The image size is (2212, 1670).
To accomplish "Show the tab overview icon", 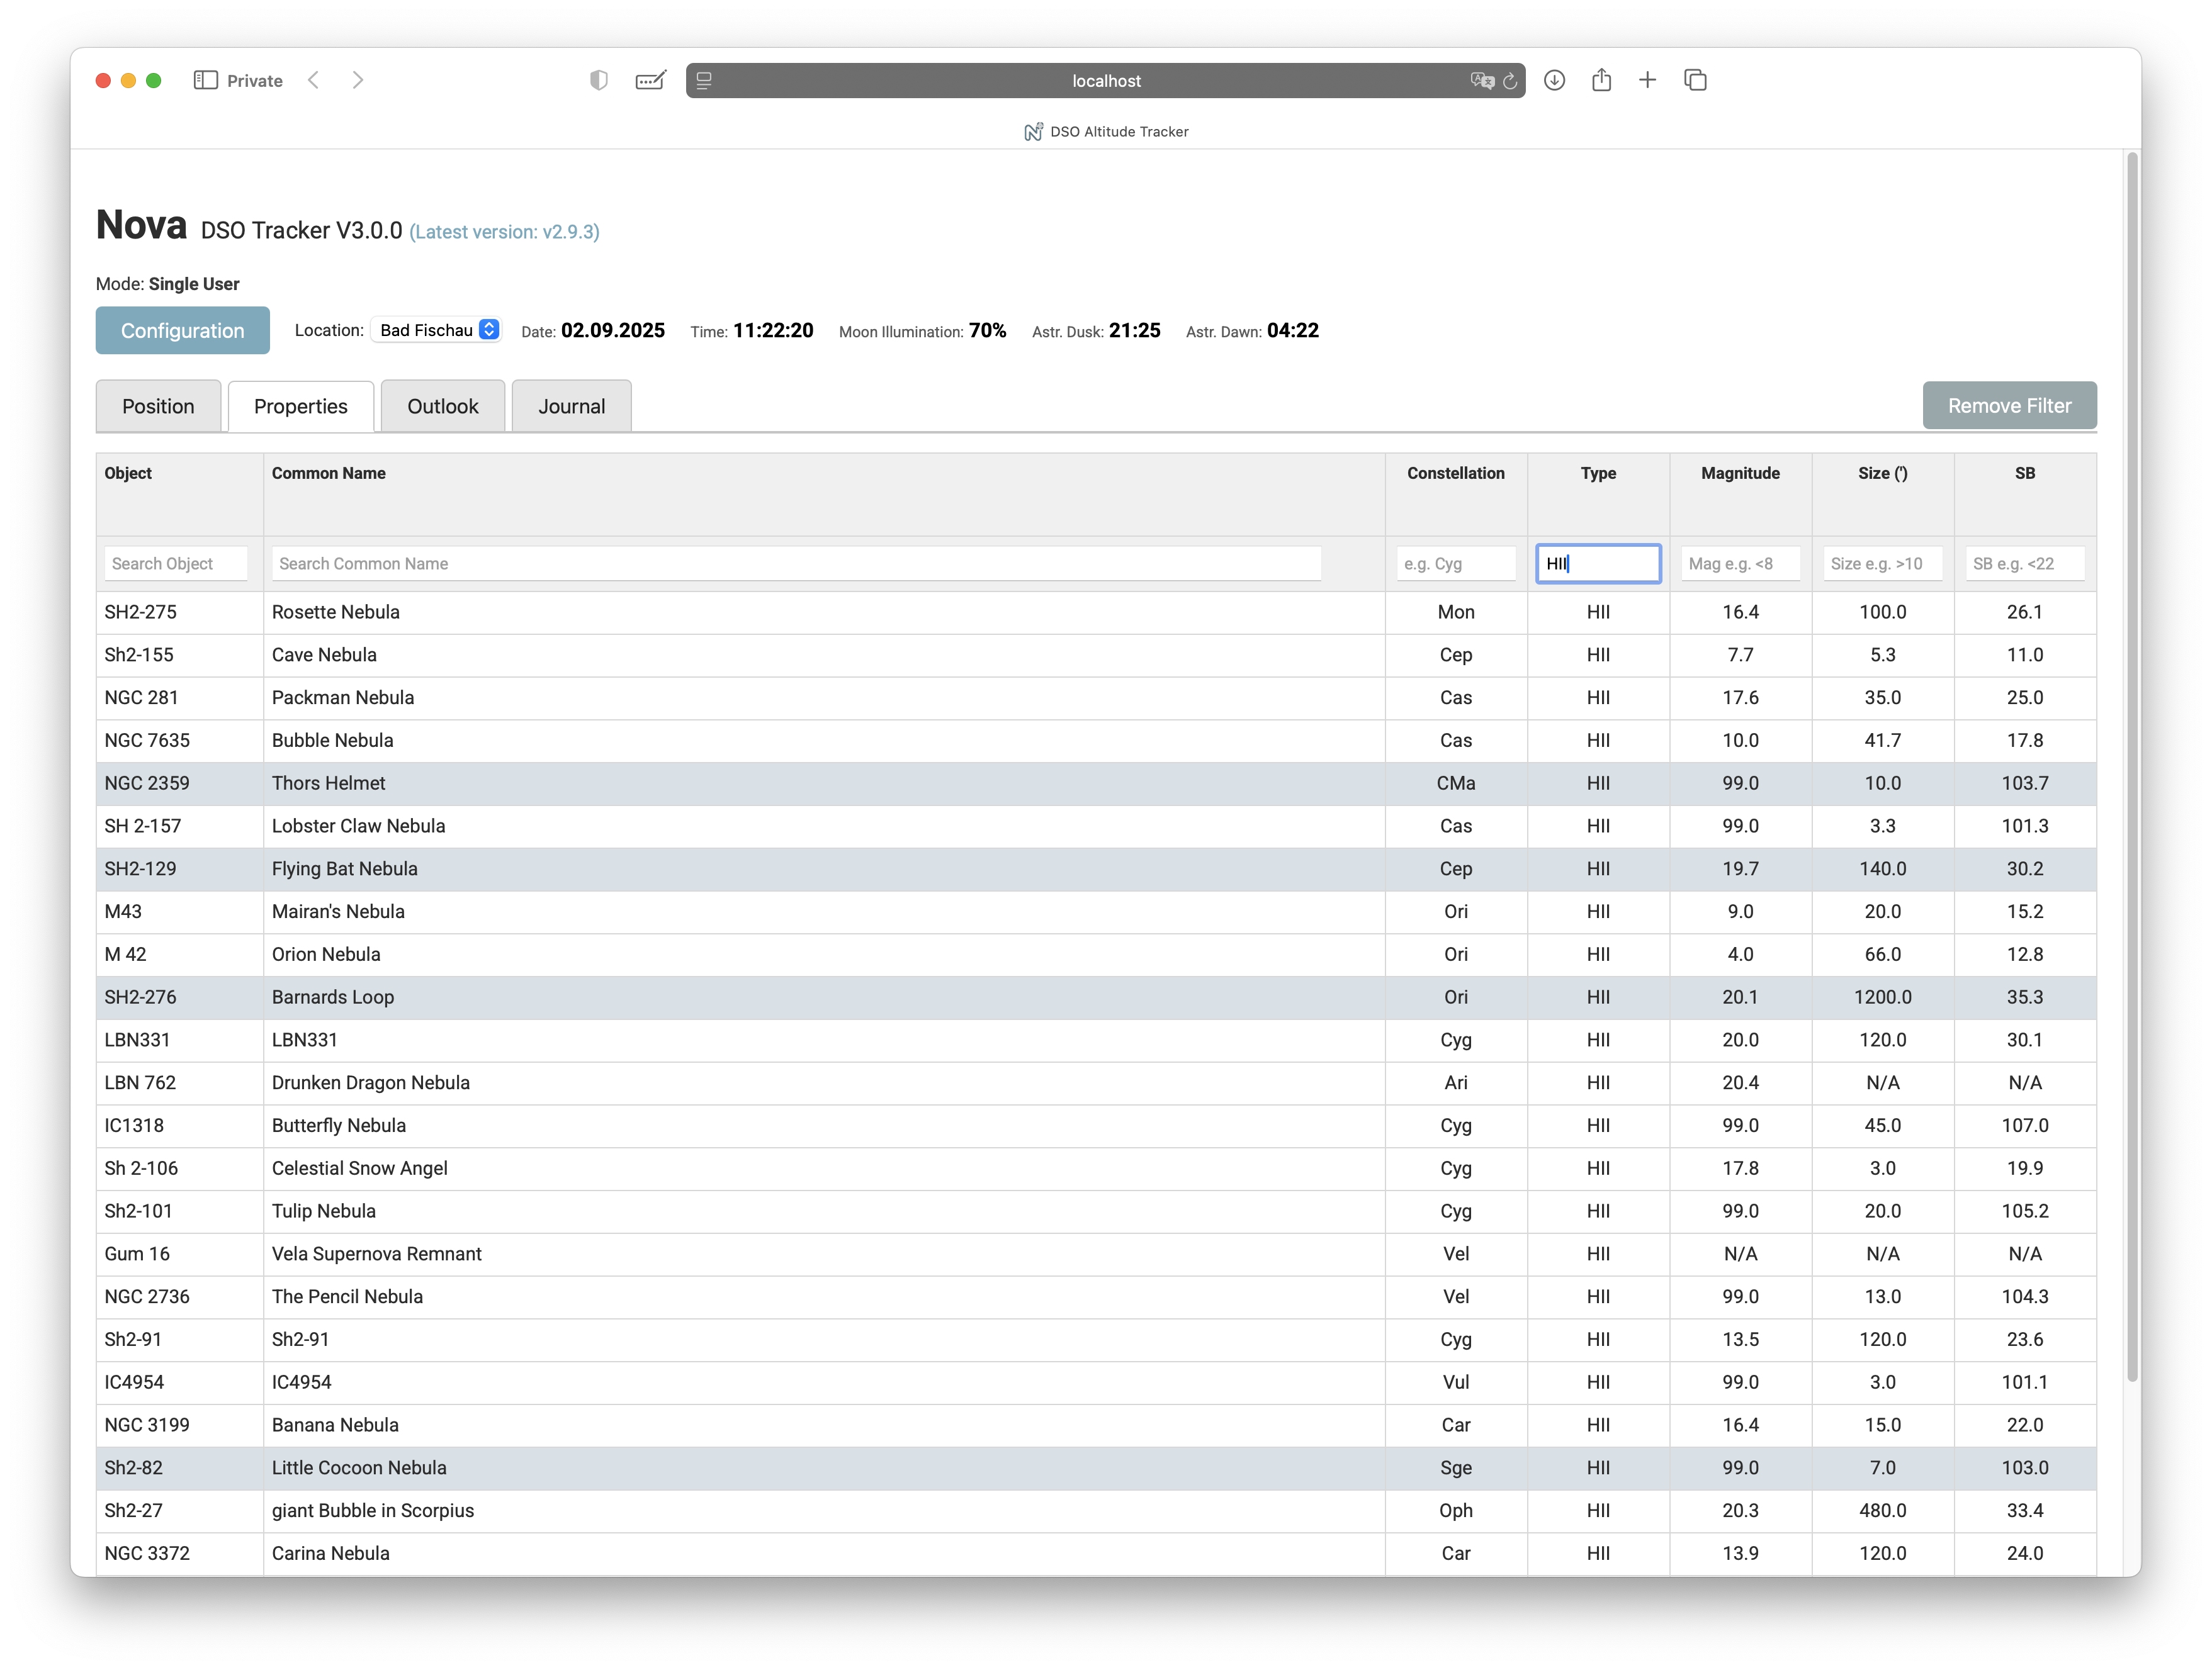I will (x=1695, y=80).
